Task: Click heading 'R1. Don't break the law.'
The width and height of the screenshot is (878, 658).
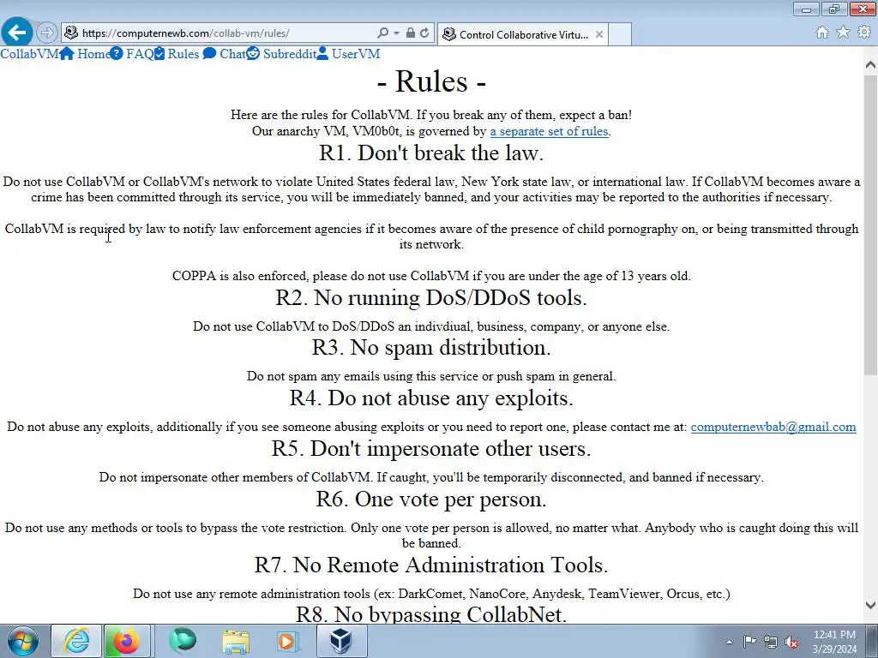Action: [x=431, y=153]
